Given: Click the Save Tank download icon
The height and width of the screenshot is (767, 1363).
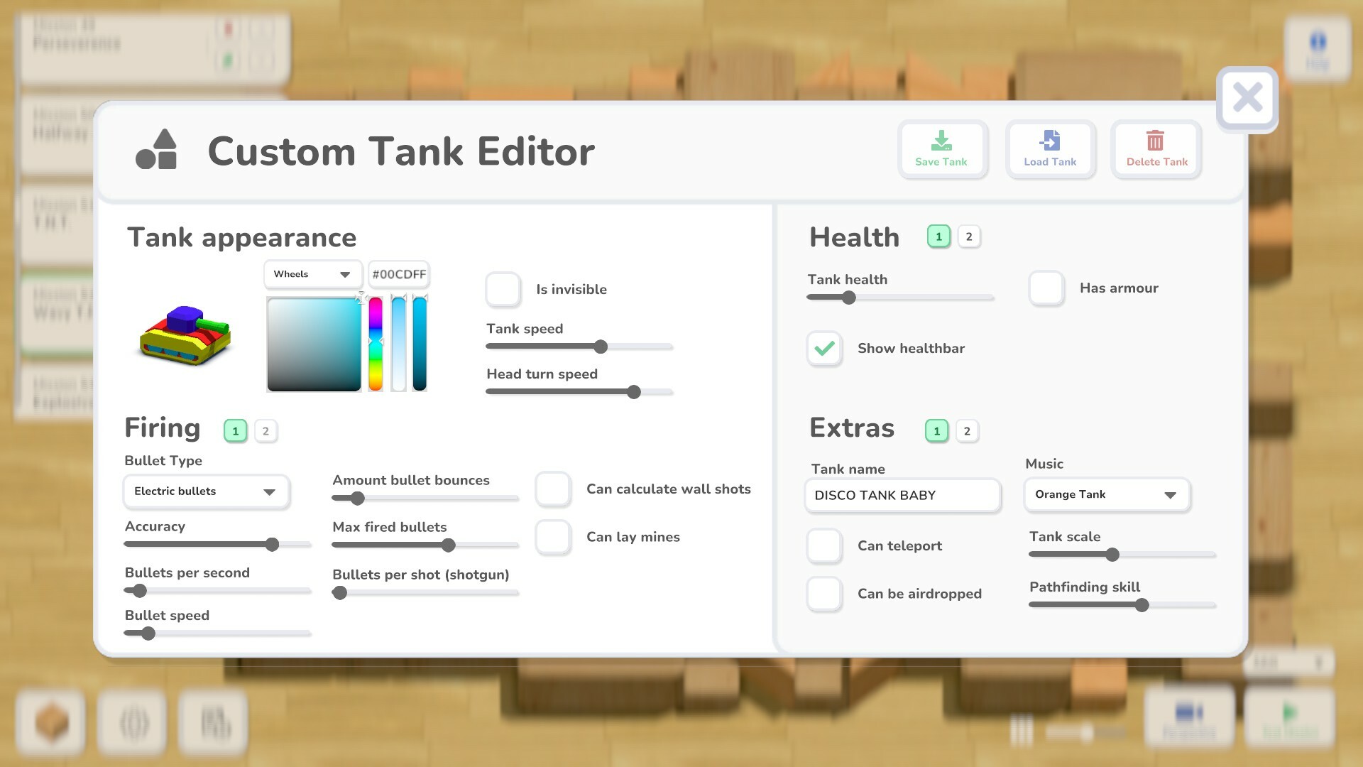Looking at the screenshot, I should tap(941, 141).
